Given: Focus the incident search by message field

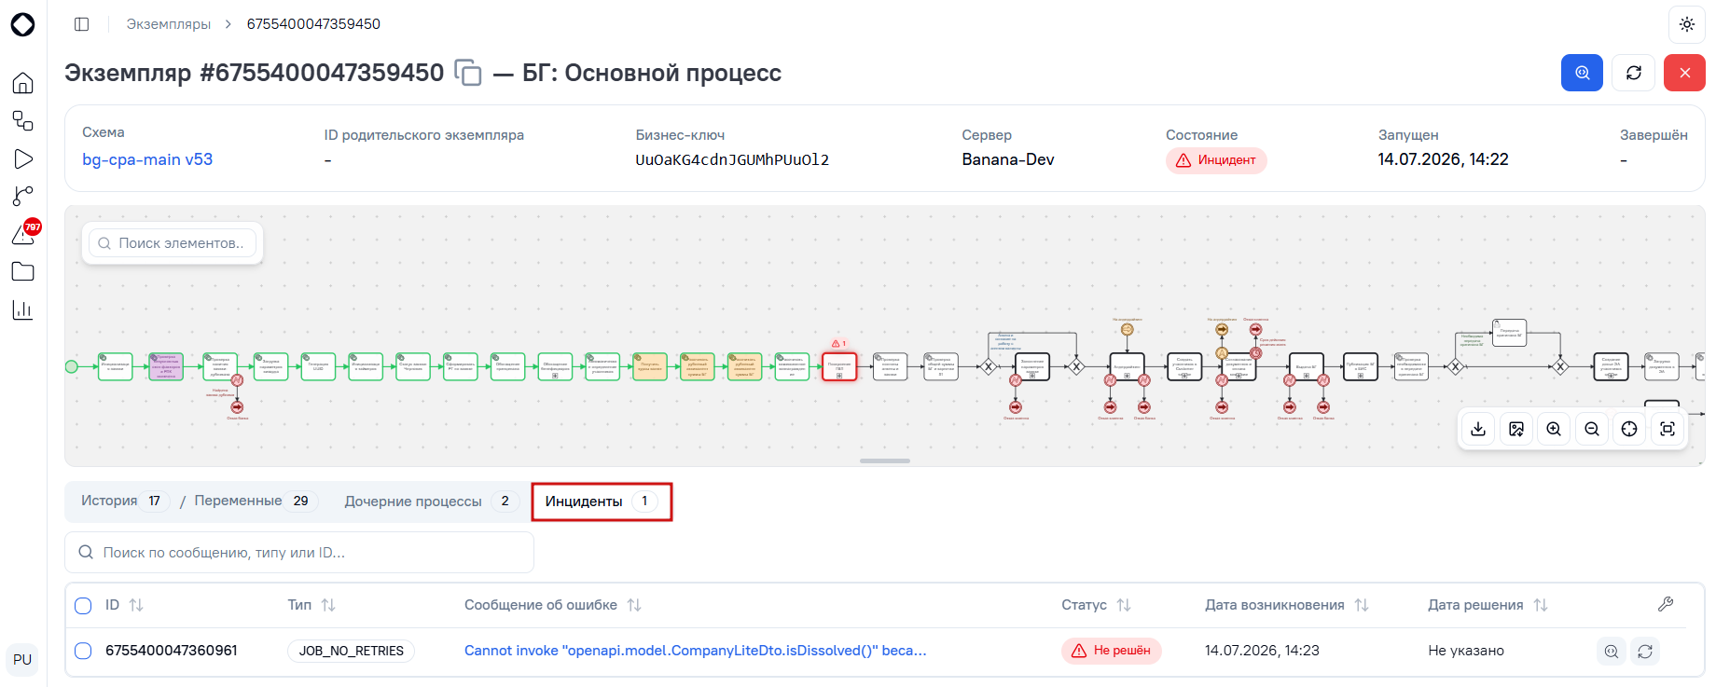Looking at the screenshot, I should coord(299,553).
